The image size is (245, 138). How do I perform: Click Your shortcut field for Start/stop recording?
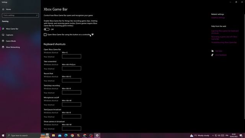tap(72, 92)
